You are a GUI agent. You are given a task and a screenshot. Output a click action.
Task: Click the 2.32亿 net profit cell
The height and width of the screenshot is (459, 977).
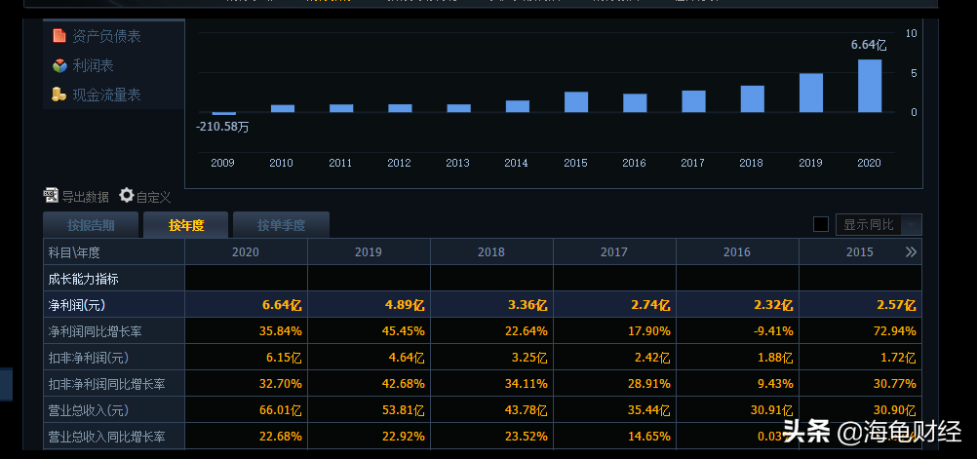pos(736,305)
